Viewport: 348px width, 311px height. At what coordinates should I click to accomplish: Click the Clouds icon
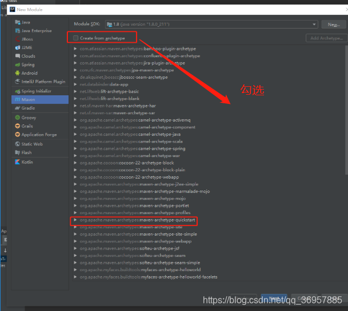pyautogui.click(x=18, y=56)
